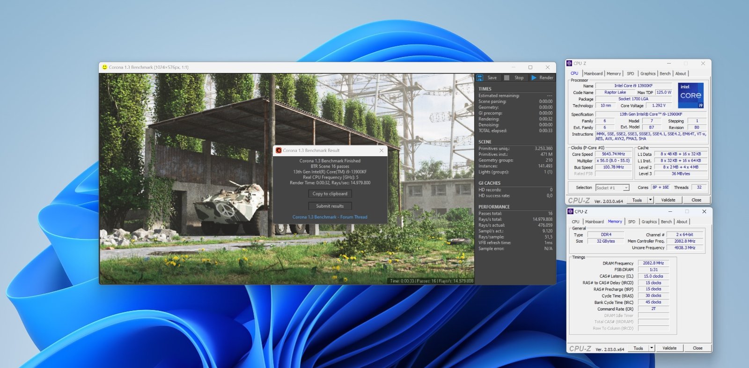749x368 pixels.
Task: Open Tools dropdown arrow in top CPU-Z
Action: (x=650, y=200)
